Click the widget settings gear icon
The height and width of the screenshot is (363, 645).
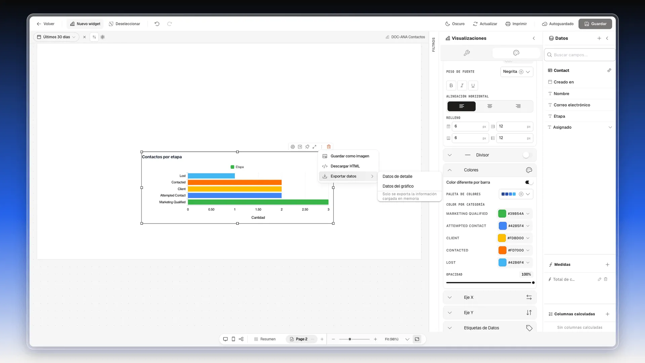coord(293,147)
